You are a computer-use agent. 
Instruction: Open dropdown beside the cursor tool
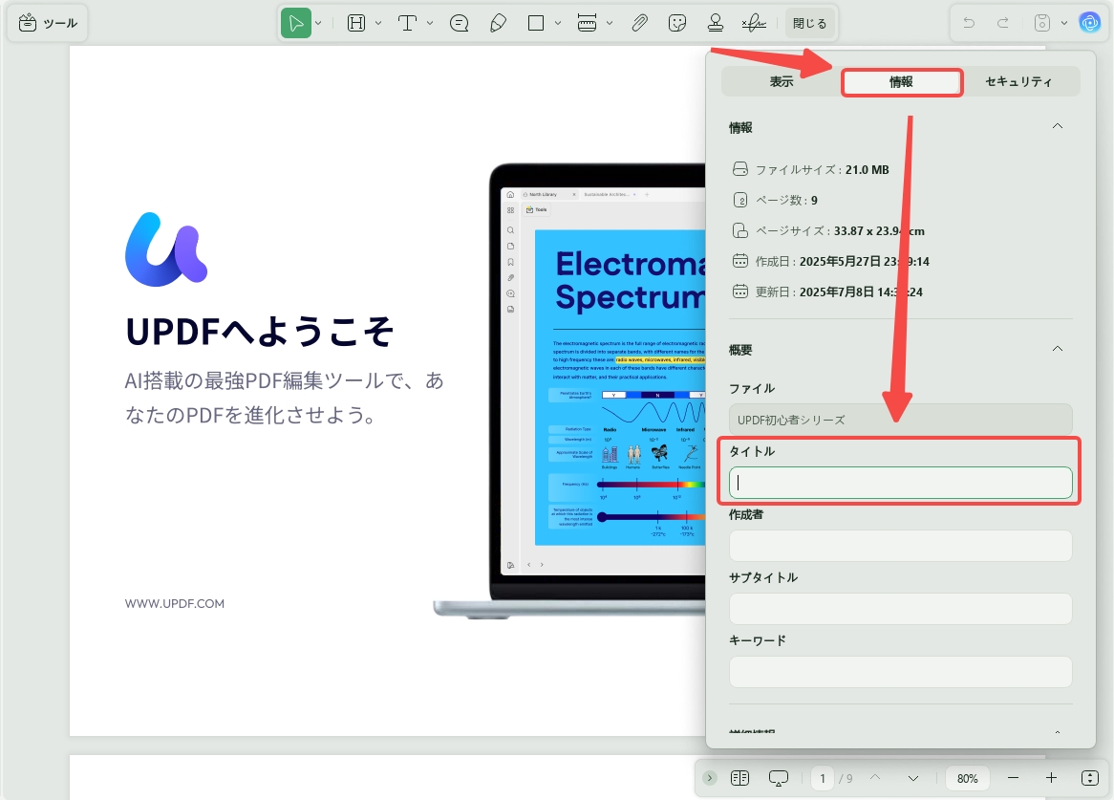pos(319,24)
